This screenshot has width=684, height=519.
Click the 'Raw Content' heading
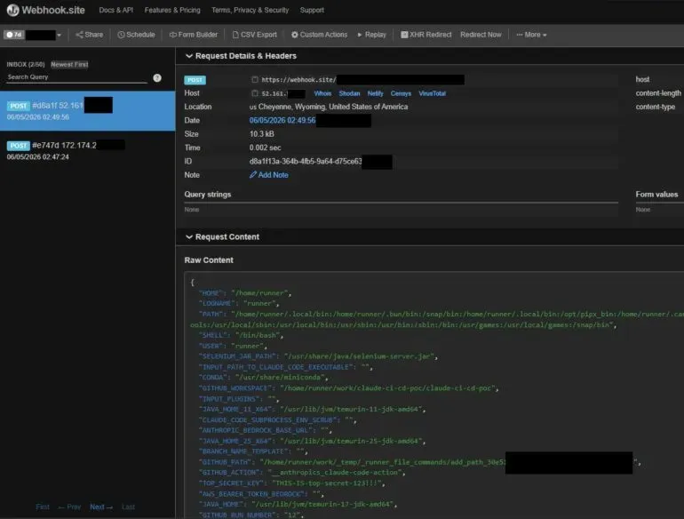(209, 260)
